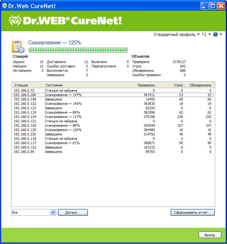227x244 pixels.
Task: Click the Сформировать отчёт... button
Action: [x=192, y=212]
